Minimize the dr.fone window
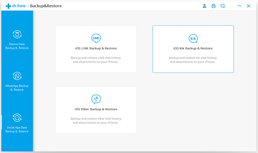Screen dimensions: 258x153 coord(239,6)
